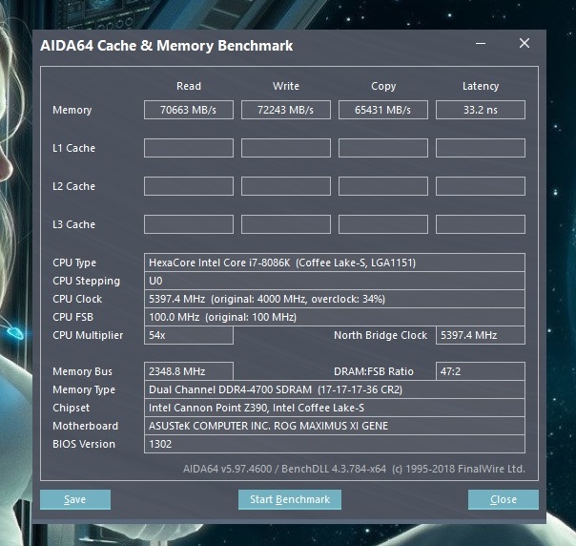Click the CPU Type label

click(x=74, y=262)
